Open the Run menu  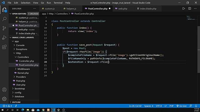click(x=49, y=3)
